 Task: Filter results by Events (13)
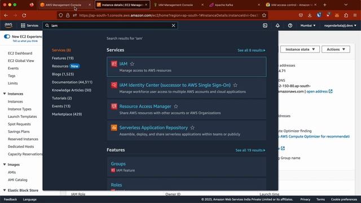pos(61,106)
